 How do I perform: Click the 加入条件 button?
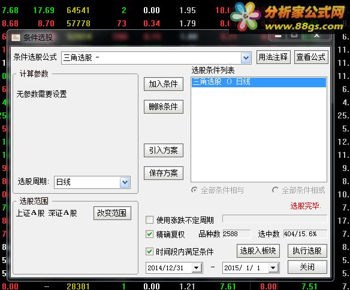(164, 84)
